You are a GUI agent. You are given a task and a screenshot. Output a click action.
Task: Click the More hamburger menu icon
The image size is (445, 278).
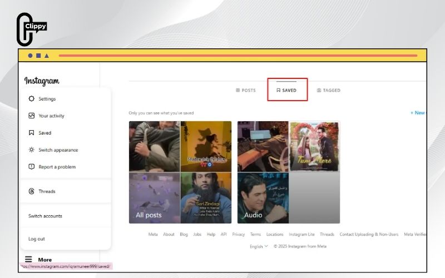[28, 259]
